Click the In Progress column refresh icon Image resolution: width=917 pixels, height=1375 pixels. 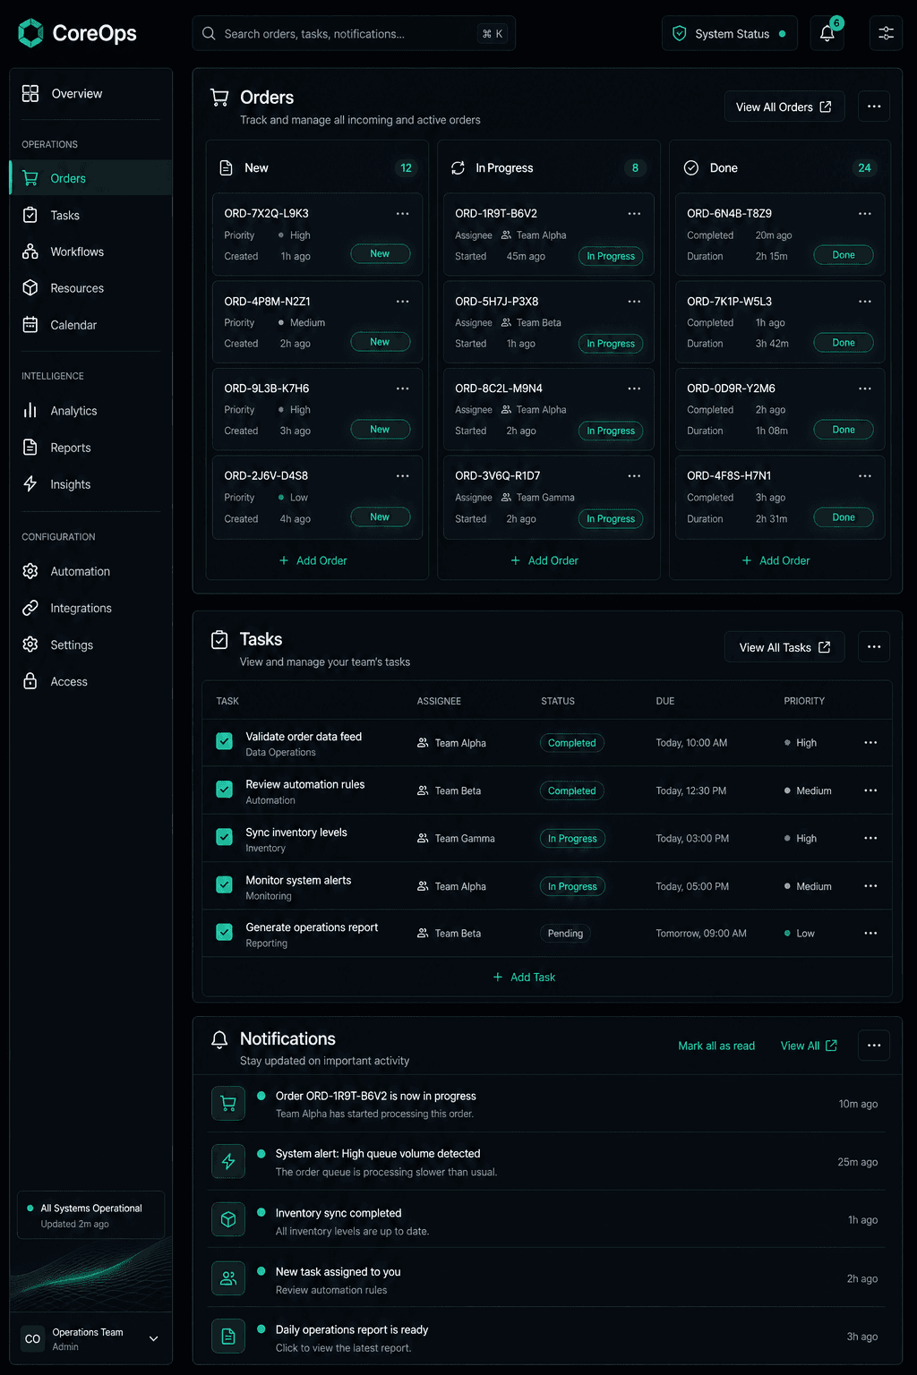(458, 167)
